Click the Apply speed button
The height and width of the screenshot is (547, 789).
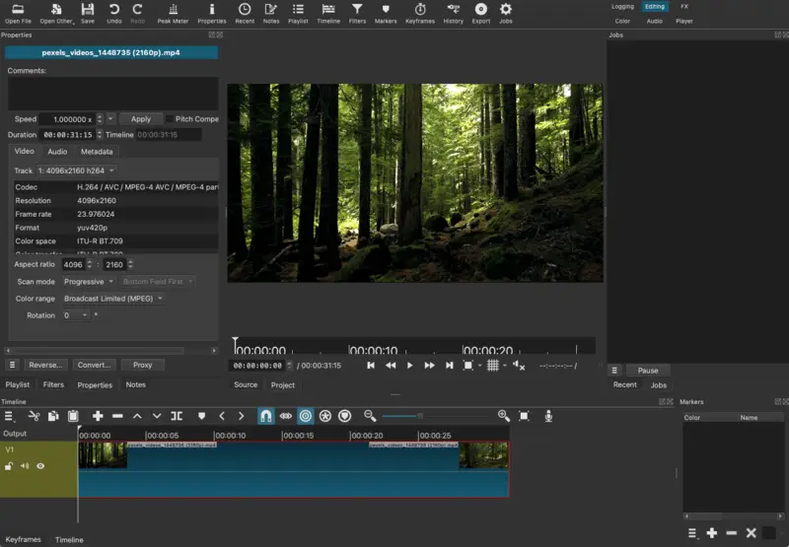coord(141,119)
